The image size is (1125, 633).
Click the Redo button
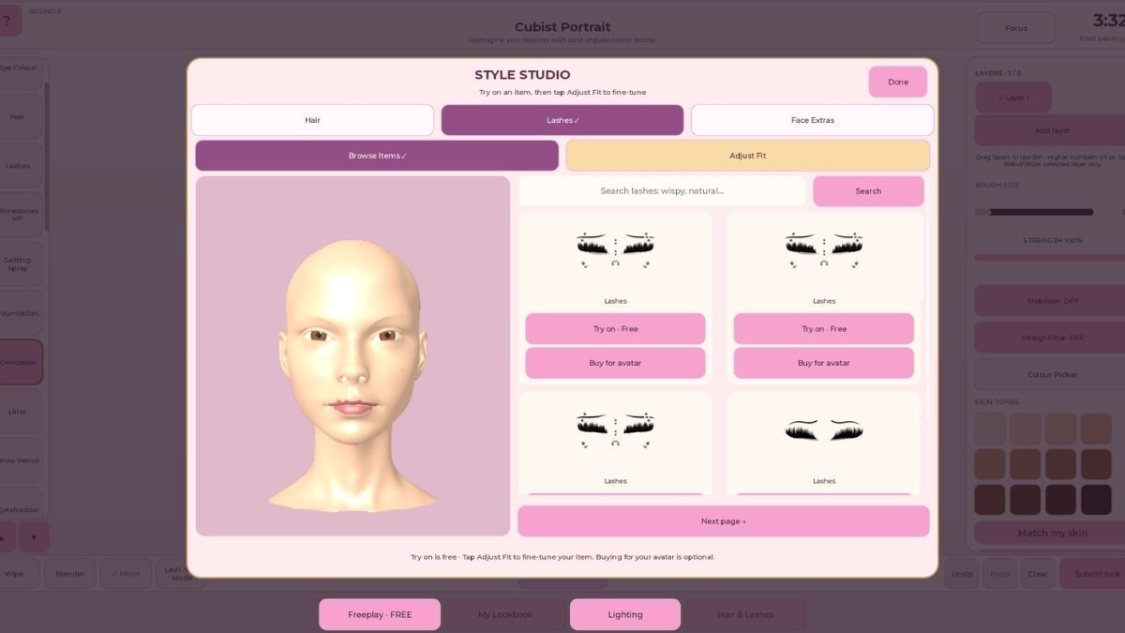[x=999, y=574]
